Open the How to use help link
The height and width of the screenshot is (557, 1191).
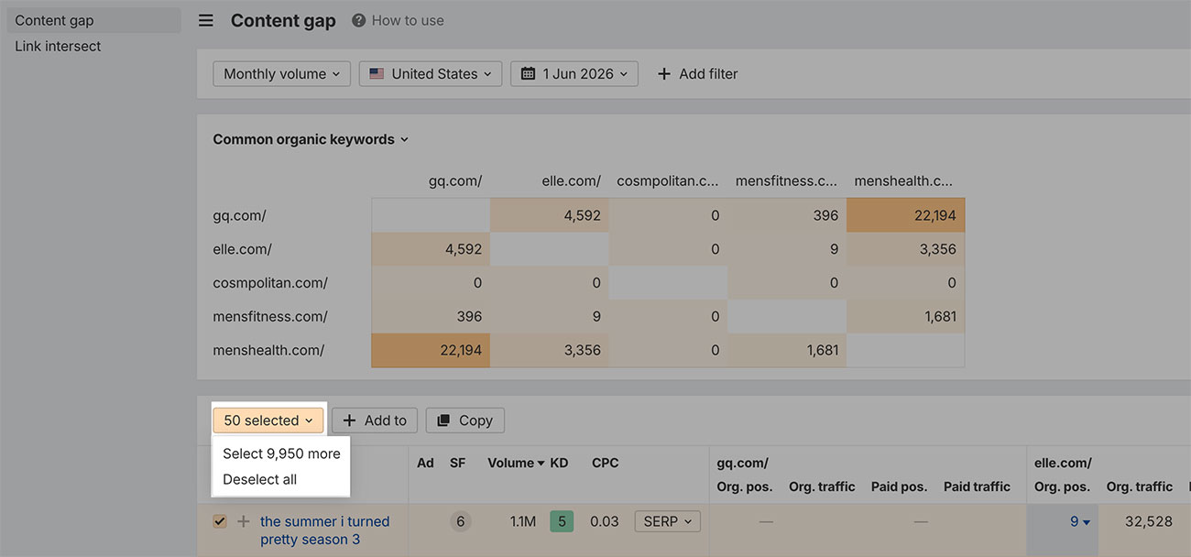(398, 20)
